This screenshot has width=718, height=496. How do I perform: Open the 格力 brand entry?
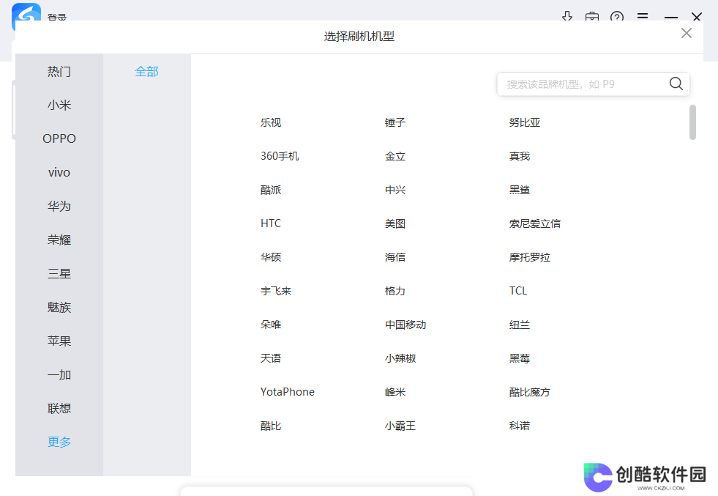pyautogui.click(x=395, y=291)
